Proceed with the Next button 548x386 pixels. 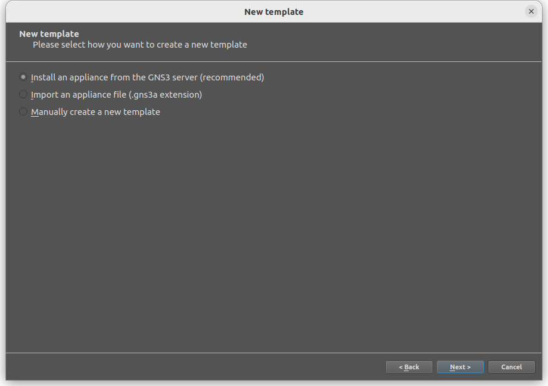[460, 367]
